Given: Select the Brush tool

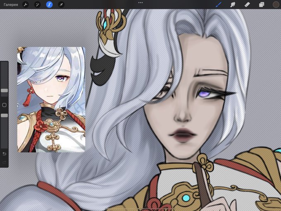Looking at the screenshot, I should 219,5.
